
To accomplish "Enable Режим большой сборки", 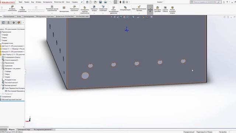I will [172, 10].
